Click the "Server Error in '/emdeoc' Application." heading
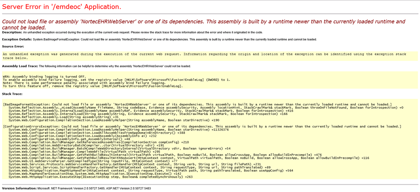The height and width of the screenshot is (192, 420). [x=62, y=7]
